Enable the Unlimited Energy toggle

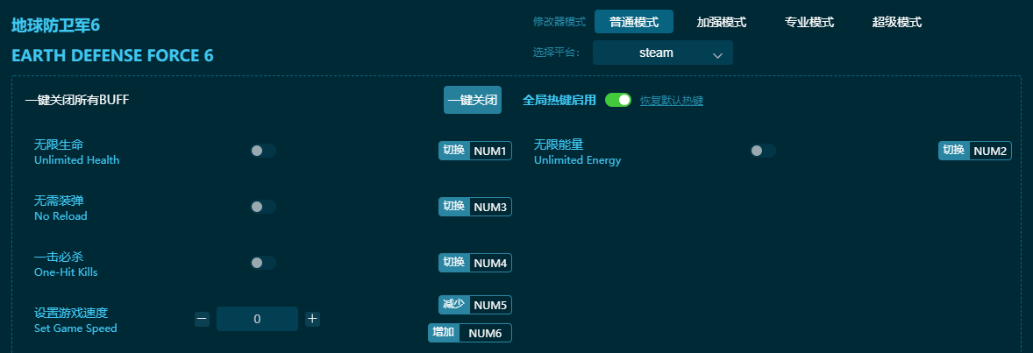763,151
